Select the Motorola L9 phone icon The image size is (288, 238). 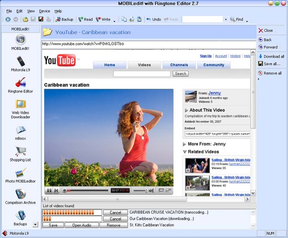[x=21, y=61]
